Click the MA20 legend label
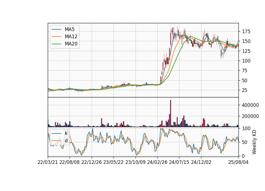This screenshot has width=265, height=191. point(71,44)
